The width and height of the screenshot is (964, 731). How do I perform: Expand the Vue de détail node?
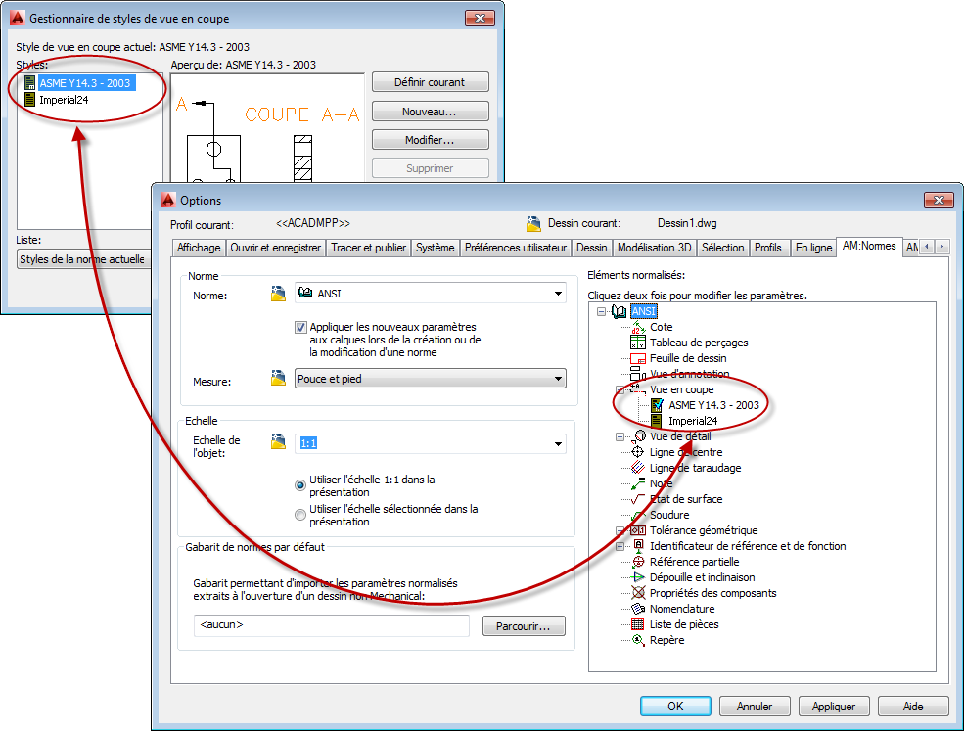[x=620, y=437]
